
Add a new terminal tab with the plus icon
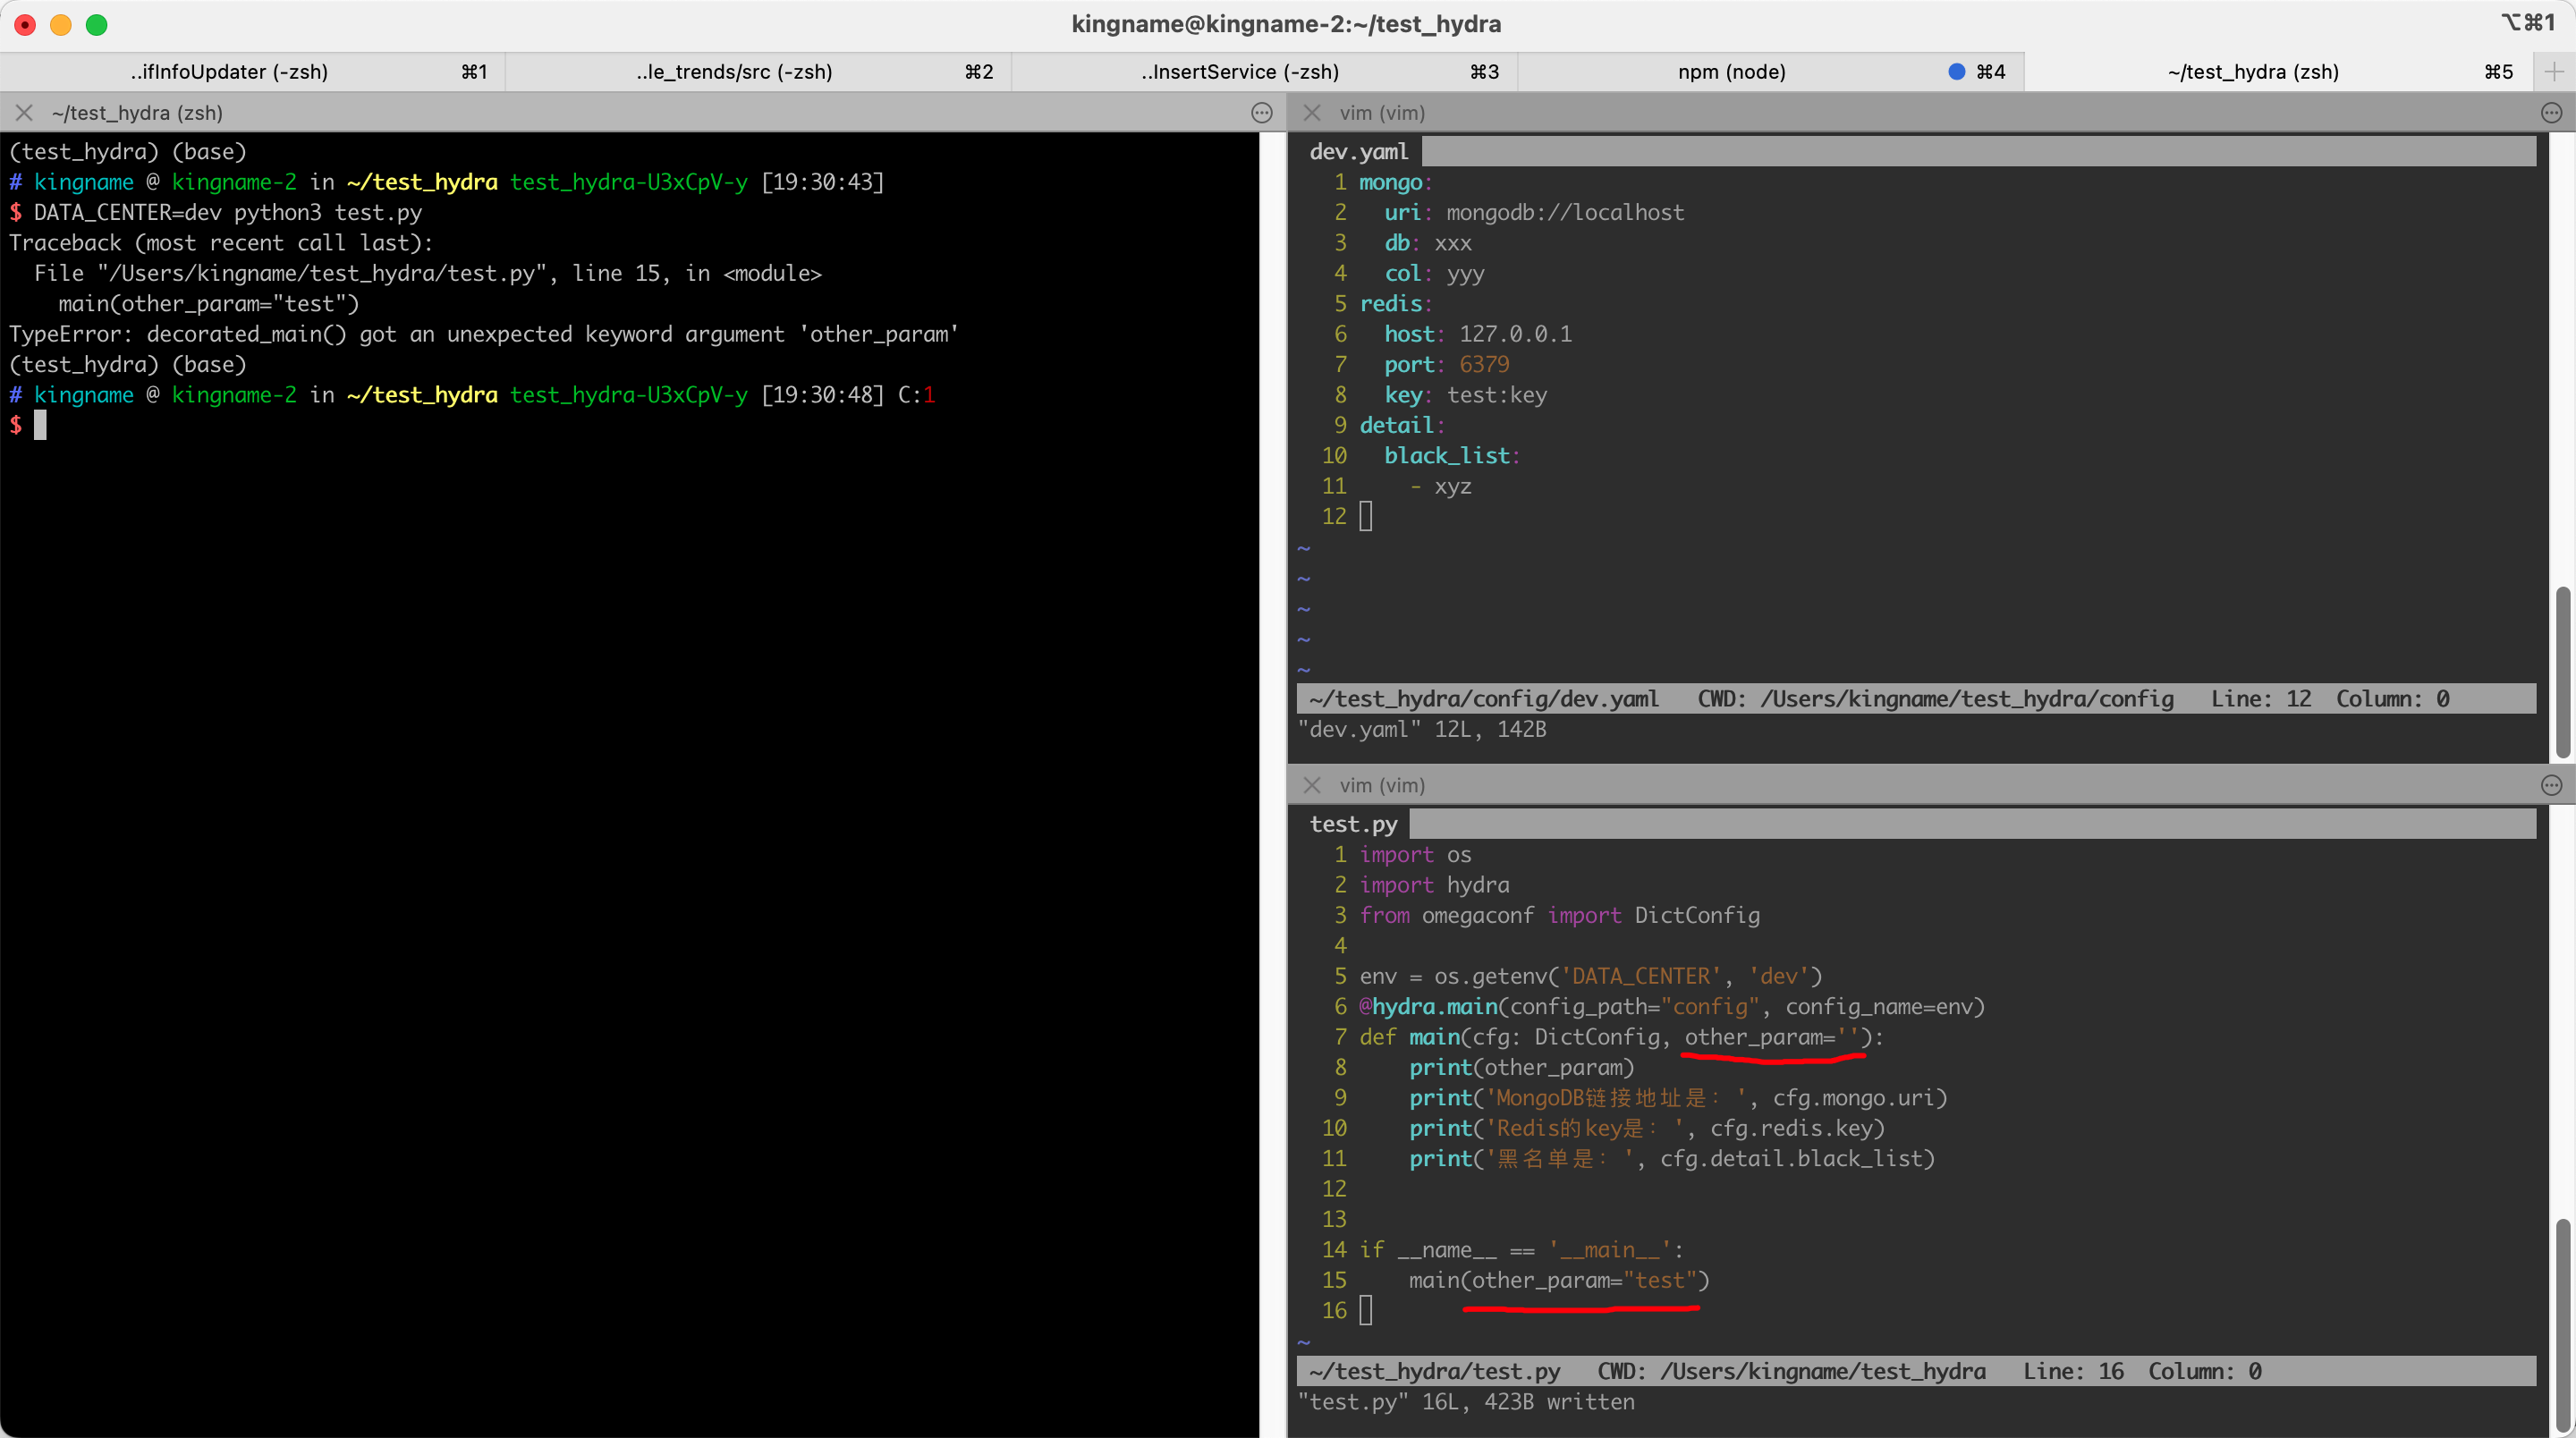point(2554,72)
